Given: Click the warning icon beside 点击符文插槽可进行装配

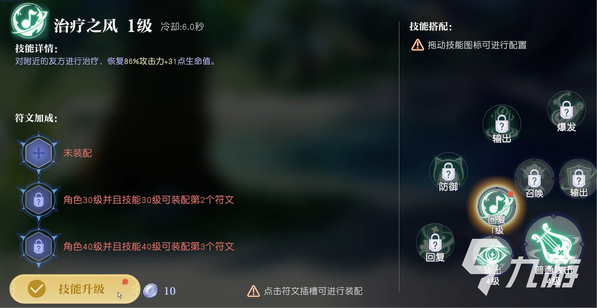Looking at the screenshot, I should click(x=253, y=291).
